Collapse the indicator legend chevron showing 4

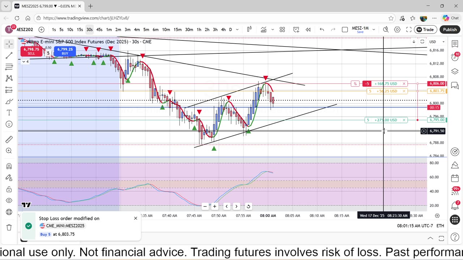tap(25, 62)
